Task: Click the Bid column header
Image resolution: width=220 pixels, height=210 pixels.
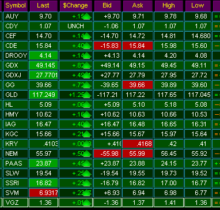Action: click(x=107, y=6)
